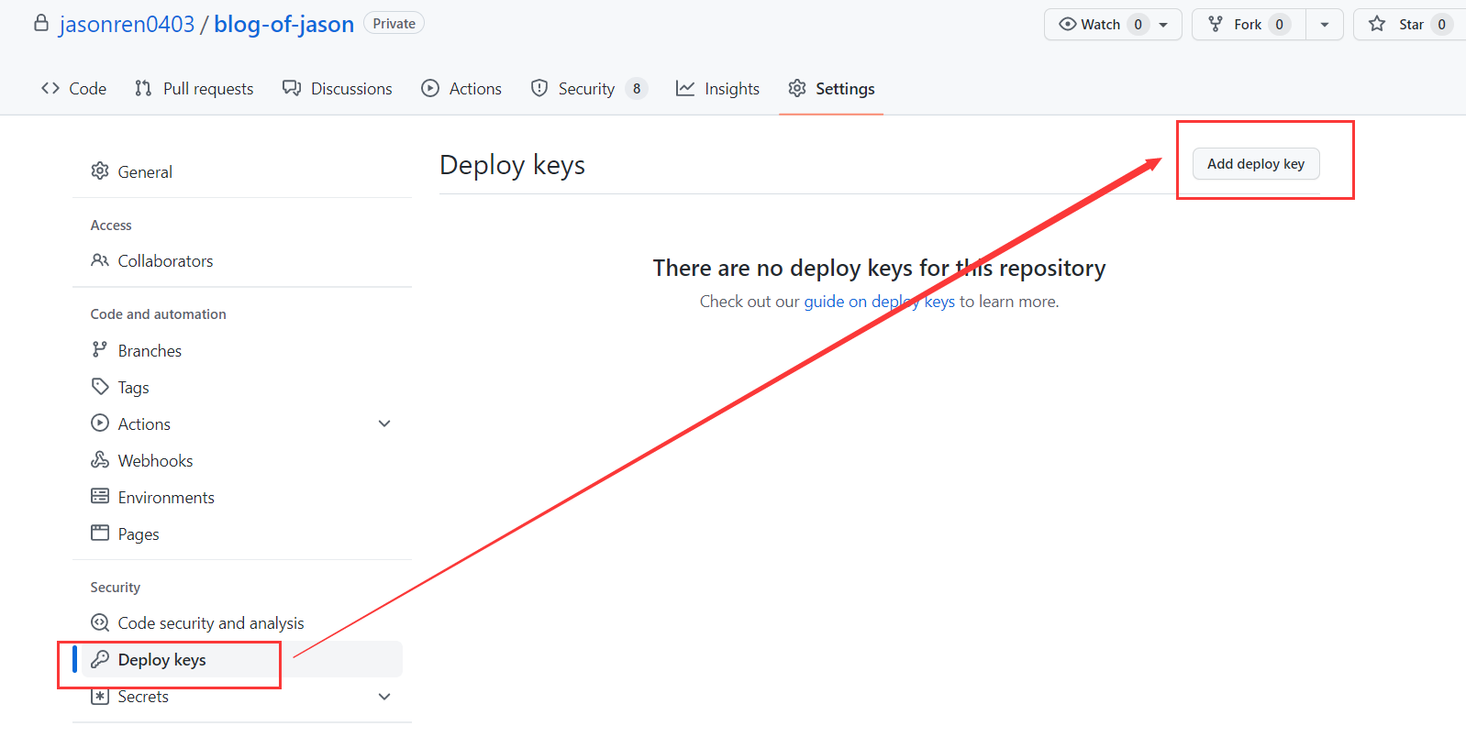The height and width of the screenshot is (737, 1466).
Task: Click the Environments icon in sidebar
Action: point(100,497)
